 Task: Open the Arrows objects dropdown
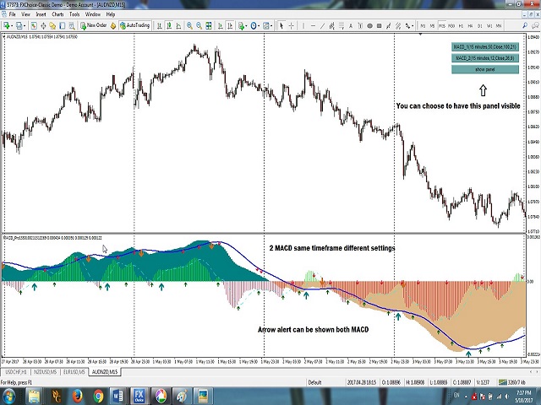pos(409,25)
